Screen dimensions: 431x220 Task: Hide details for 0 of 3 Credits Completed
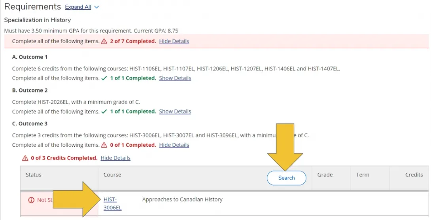click(115, 158)
